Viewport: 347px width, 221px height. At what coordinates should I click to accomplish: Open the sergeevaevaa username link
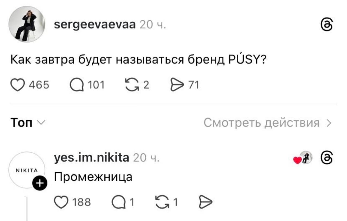(x=95, y=25)
